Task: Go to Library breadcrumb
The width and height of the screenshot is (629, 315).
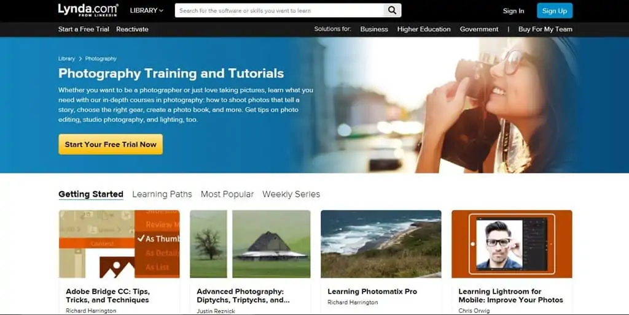Action: click(x=66, y=58)
